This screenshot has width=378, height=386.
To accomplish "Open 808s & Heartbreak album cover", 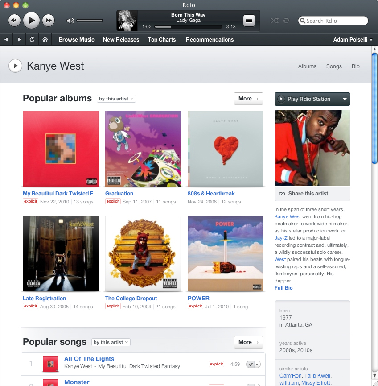I will (x=225, y=149).
